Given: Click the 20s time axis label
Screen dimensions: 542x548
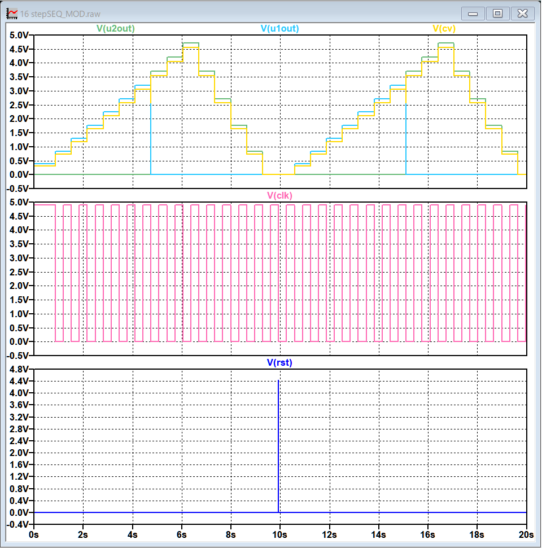Looking at the screenshot, I should tap(526, 534).
